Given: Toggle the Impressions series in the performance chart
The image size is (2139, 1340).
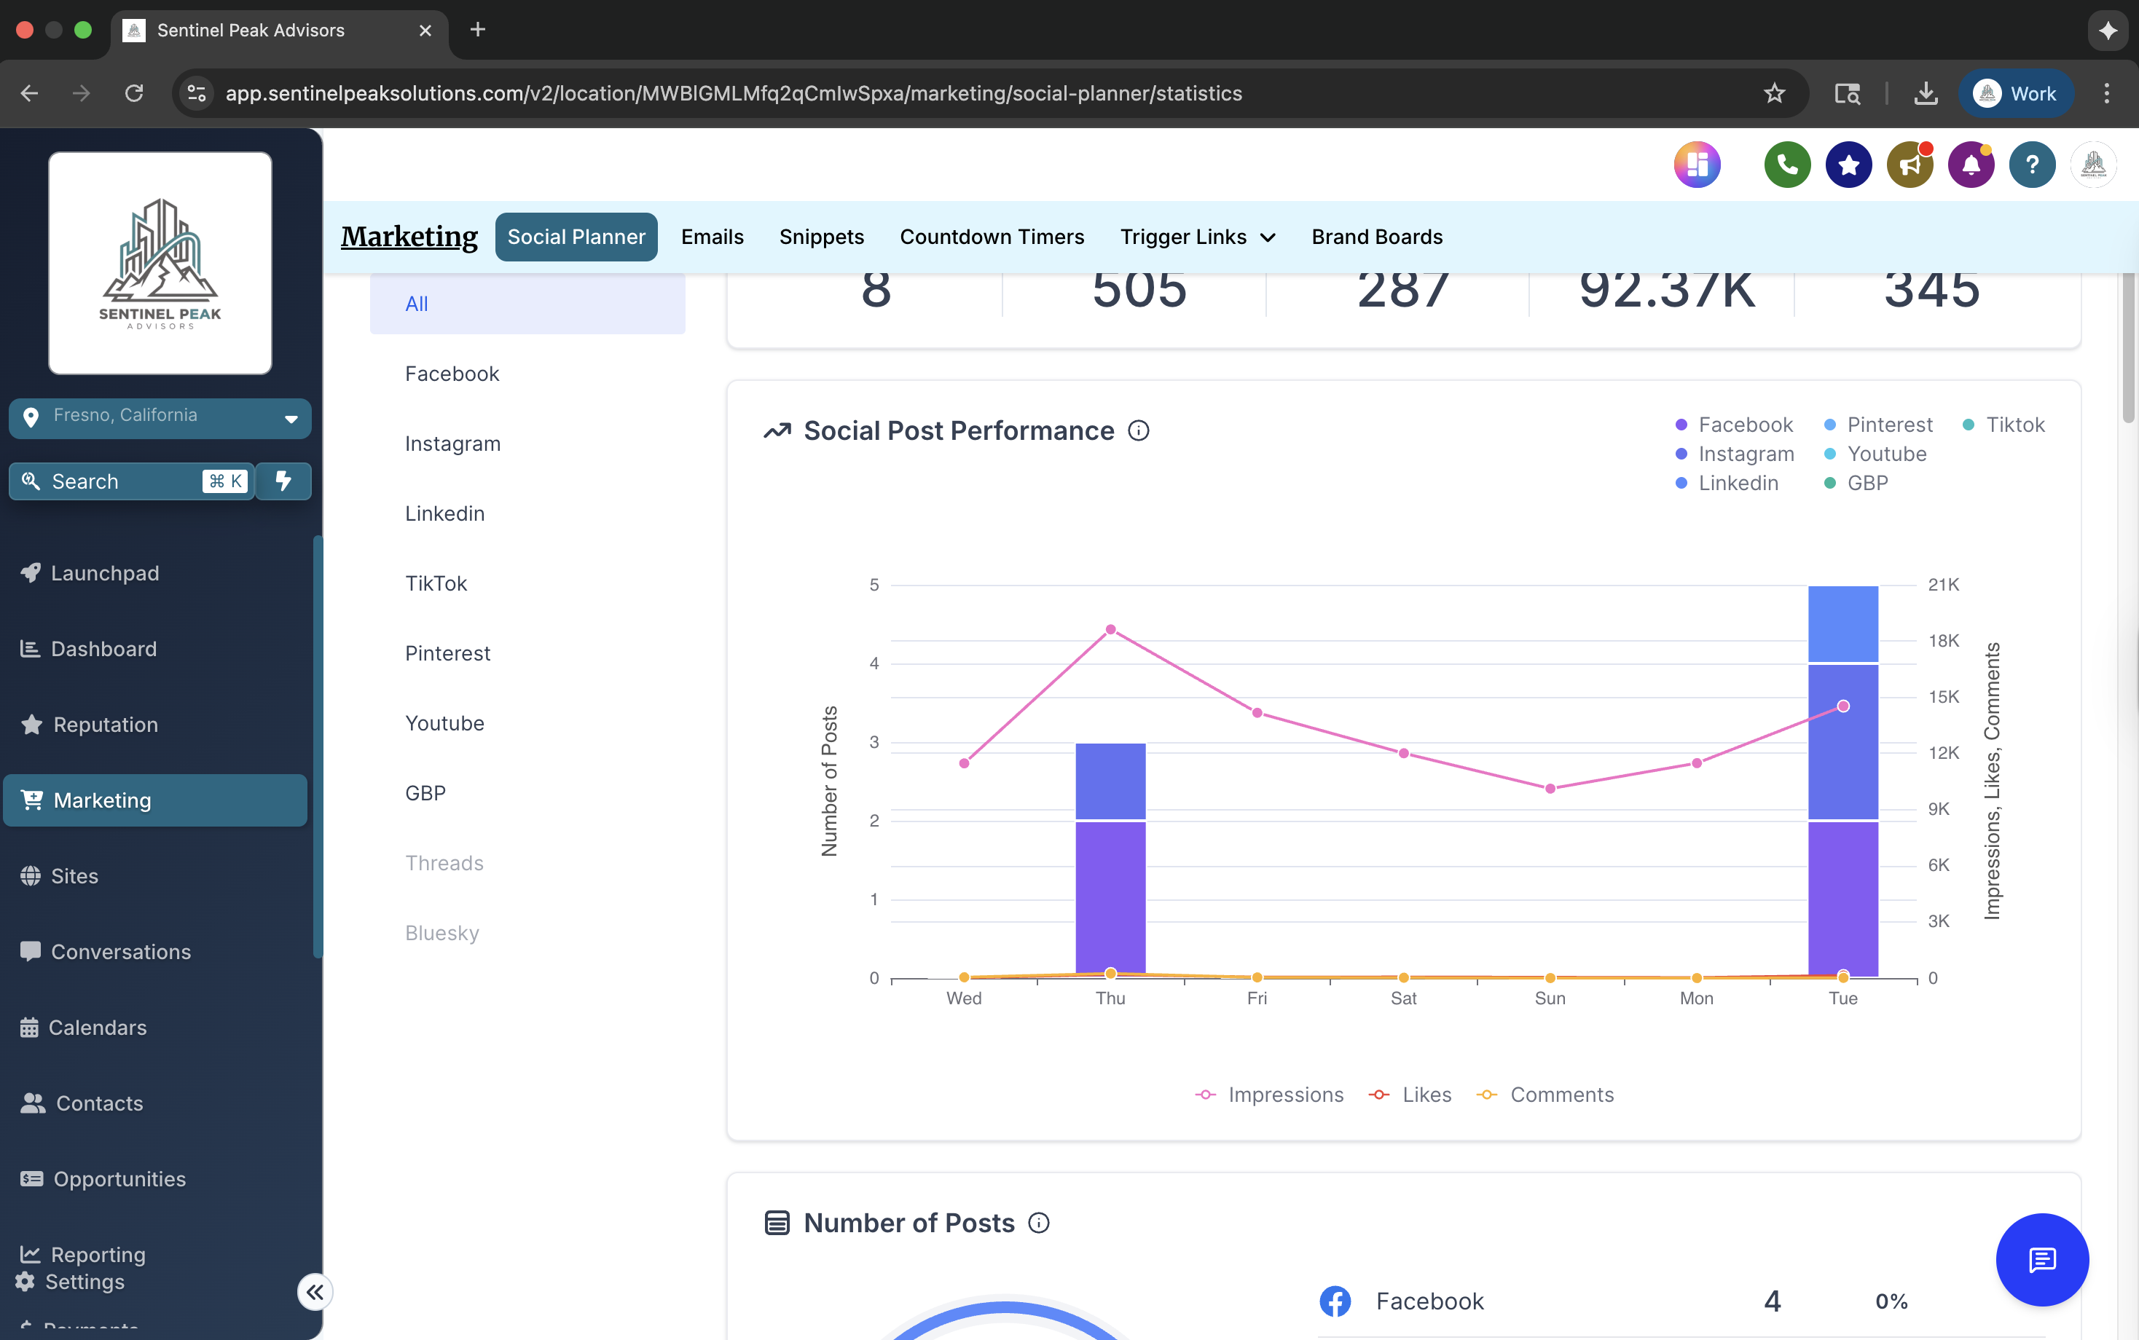Looking at the screenshot, I should pos(1269,1095).
